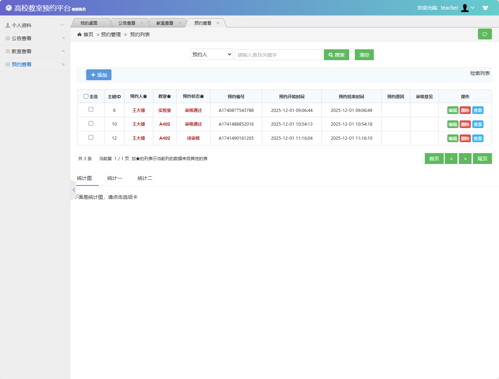Viewport: 499px width, 379px height.
Task: Toggle the 全选 select-all checkbox
Action: pyautogui.click(x=86, y=96)
